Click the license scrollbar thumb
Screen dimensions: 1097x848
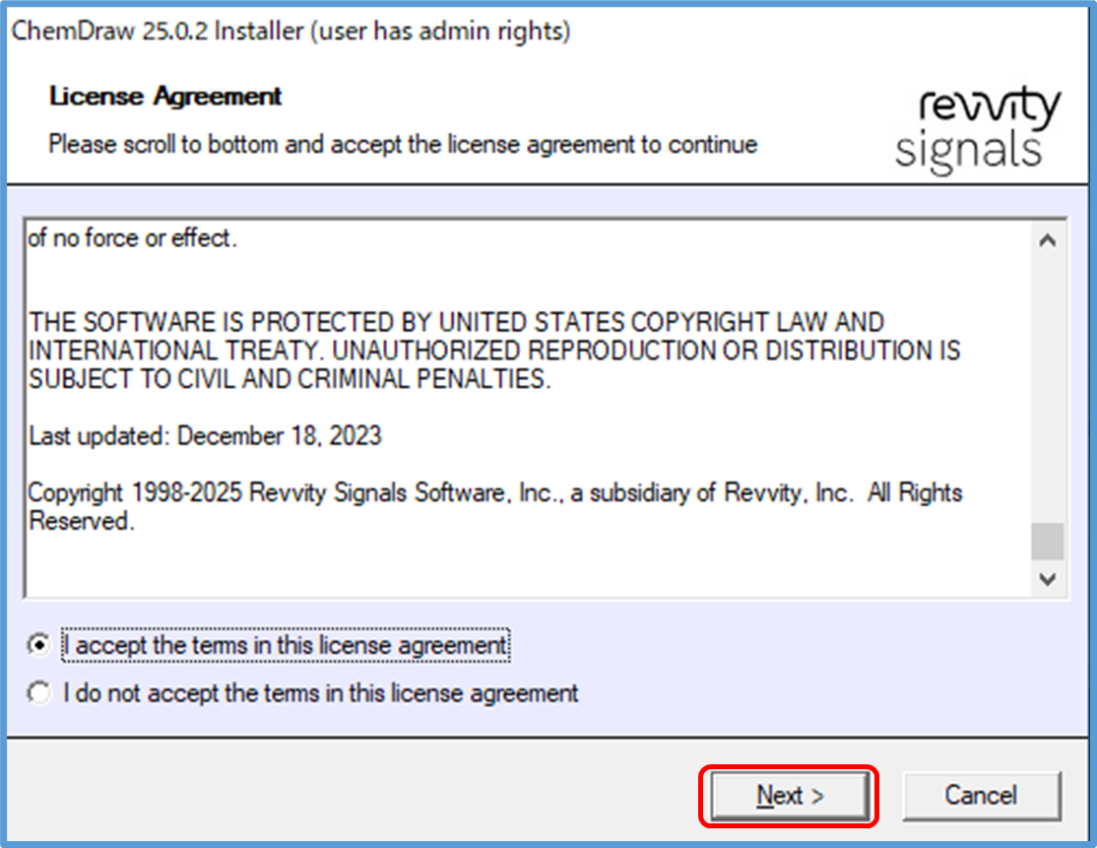(1048, 542)
